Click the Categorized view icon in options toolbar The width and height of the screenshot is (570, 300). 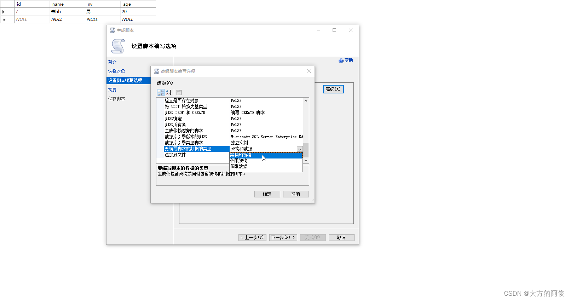(x=161, y=93)
